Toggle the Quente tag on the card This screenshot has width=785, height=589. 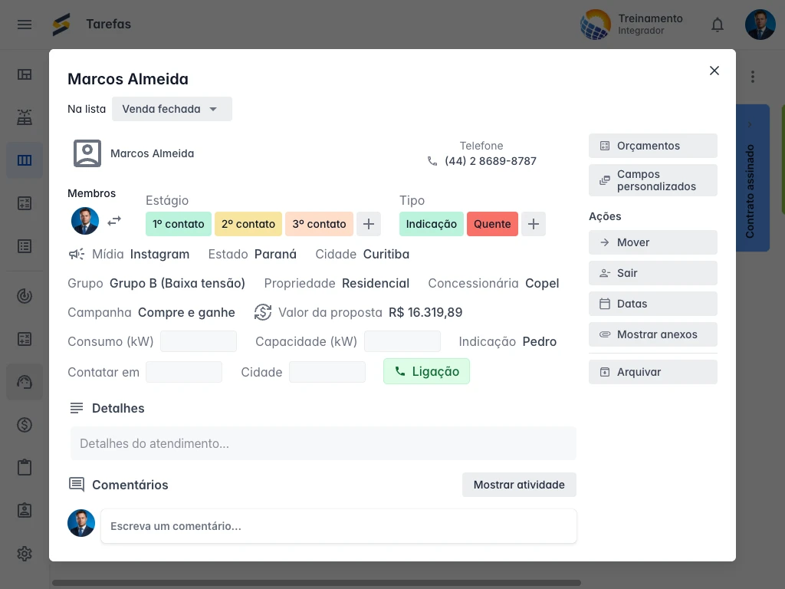pyautogui.click(x=492, y=224)
